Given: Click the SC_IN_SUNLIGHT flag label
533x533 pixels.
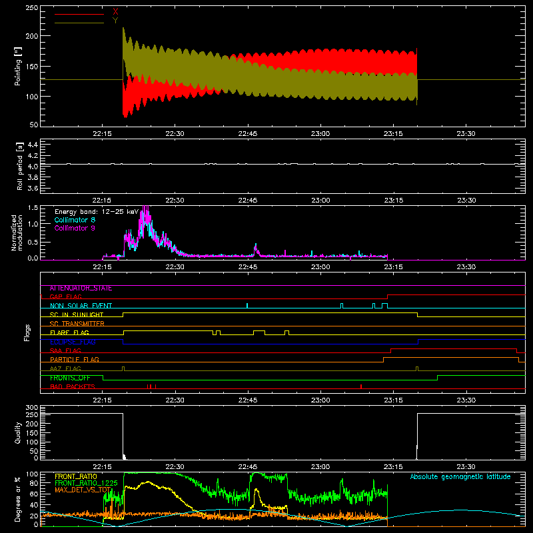Looking at the screenshot, I should [77, 314].
